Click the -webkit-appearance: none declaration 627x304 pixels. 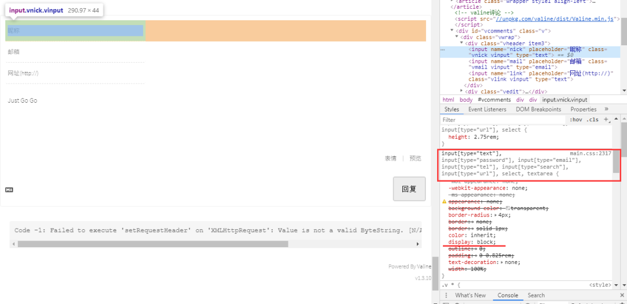pyautogui.click(x=488, y=188)
